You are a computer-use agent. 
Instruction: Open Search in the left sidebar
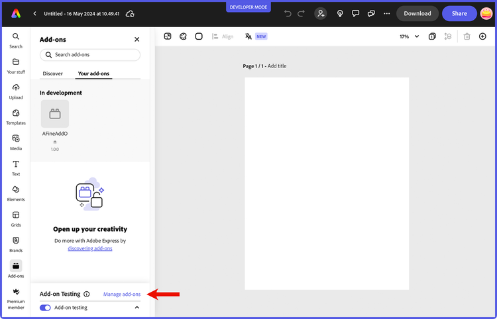click(x=16, y=40)
